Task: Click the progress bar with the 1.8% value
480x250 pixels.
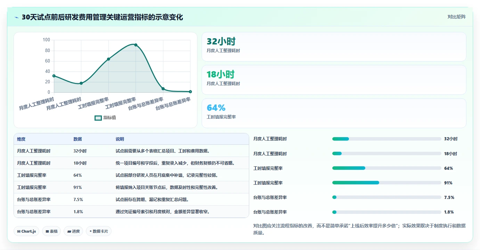Action: click(x=387, y=212)
